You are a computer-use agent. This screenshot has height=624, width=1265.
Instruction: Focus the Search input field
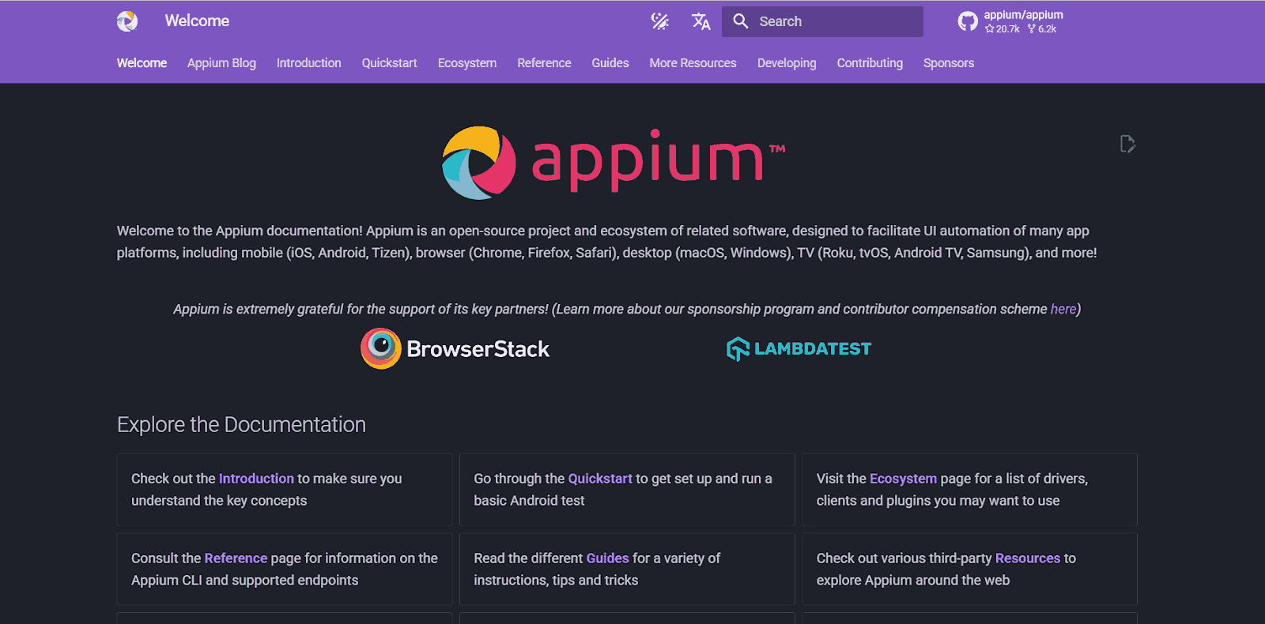[822, 21]
